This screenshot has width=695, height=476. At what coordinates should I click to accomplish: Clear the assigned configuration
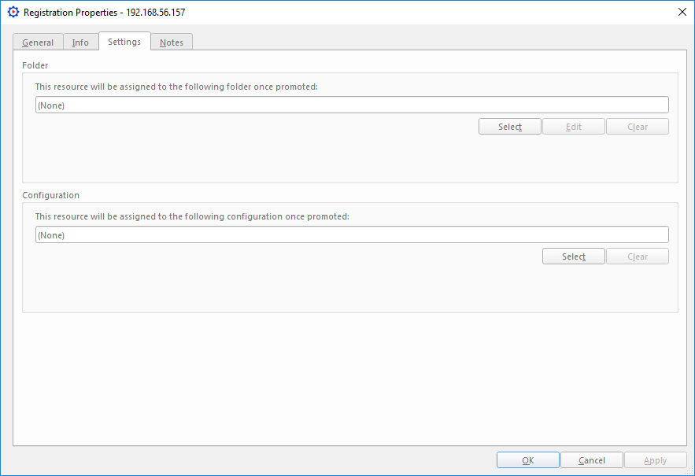click(638, 256)
